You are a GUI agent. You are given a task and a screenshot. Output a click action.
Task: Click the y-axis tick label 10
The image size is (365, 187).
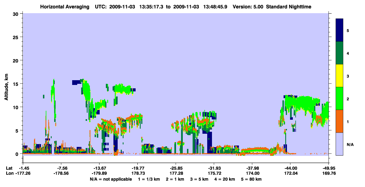[16, 107]
